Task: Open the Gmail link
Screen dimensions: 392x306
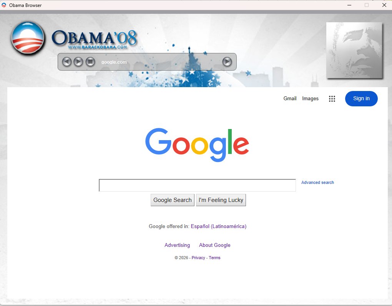Action: (290, 98)
